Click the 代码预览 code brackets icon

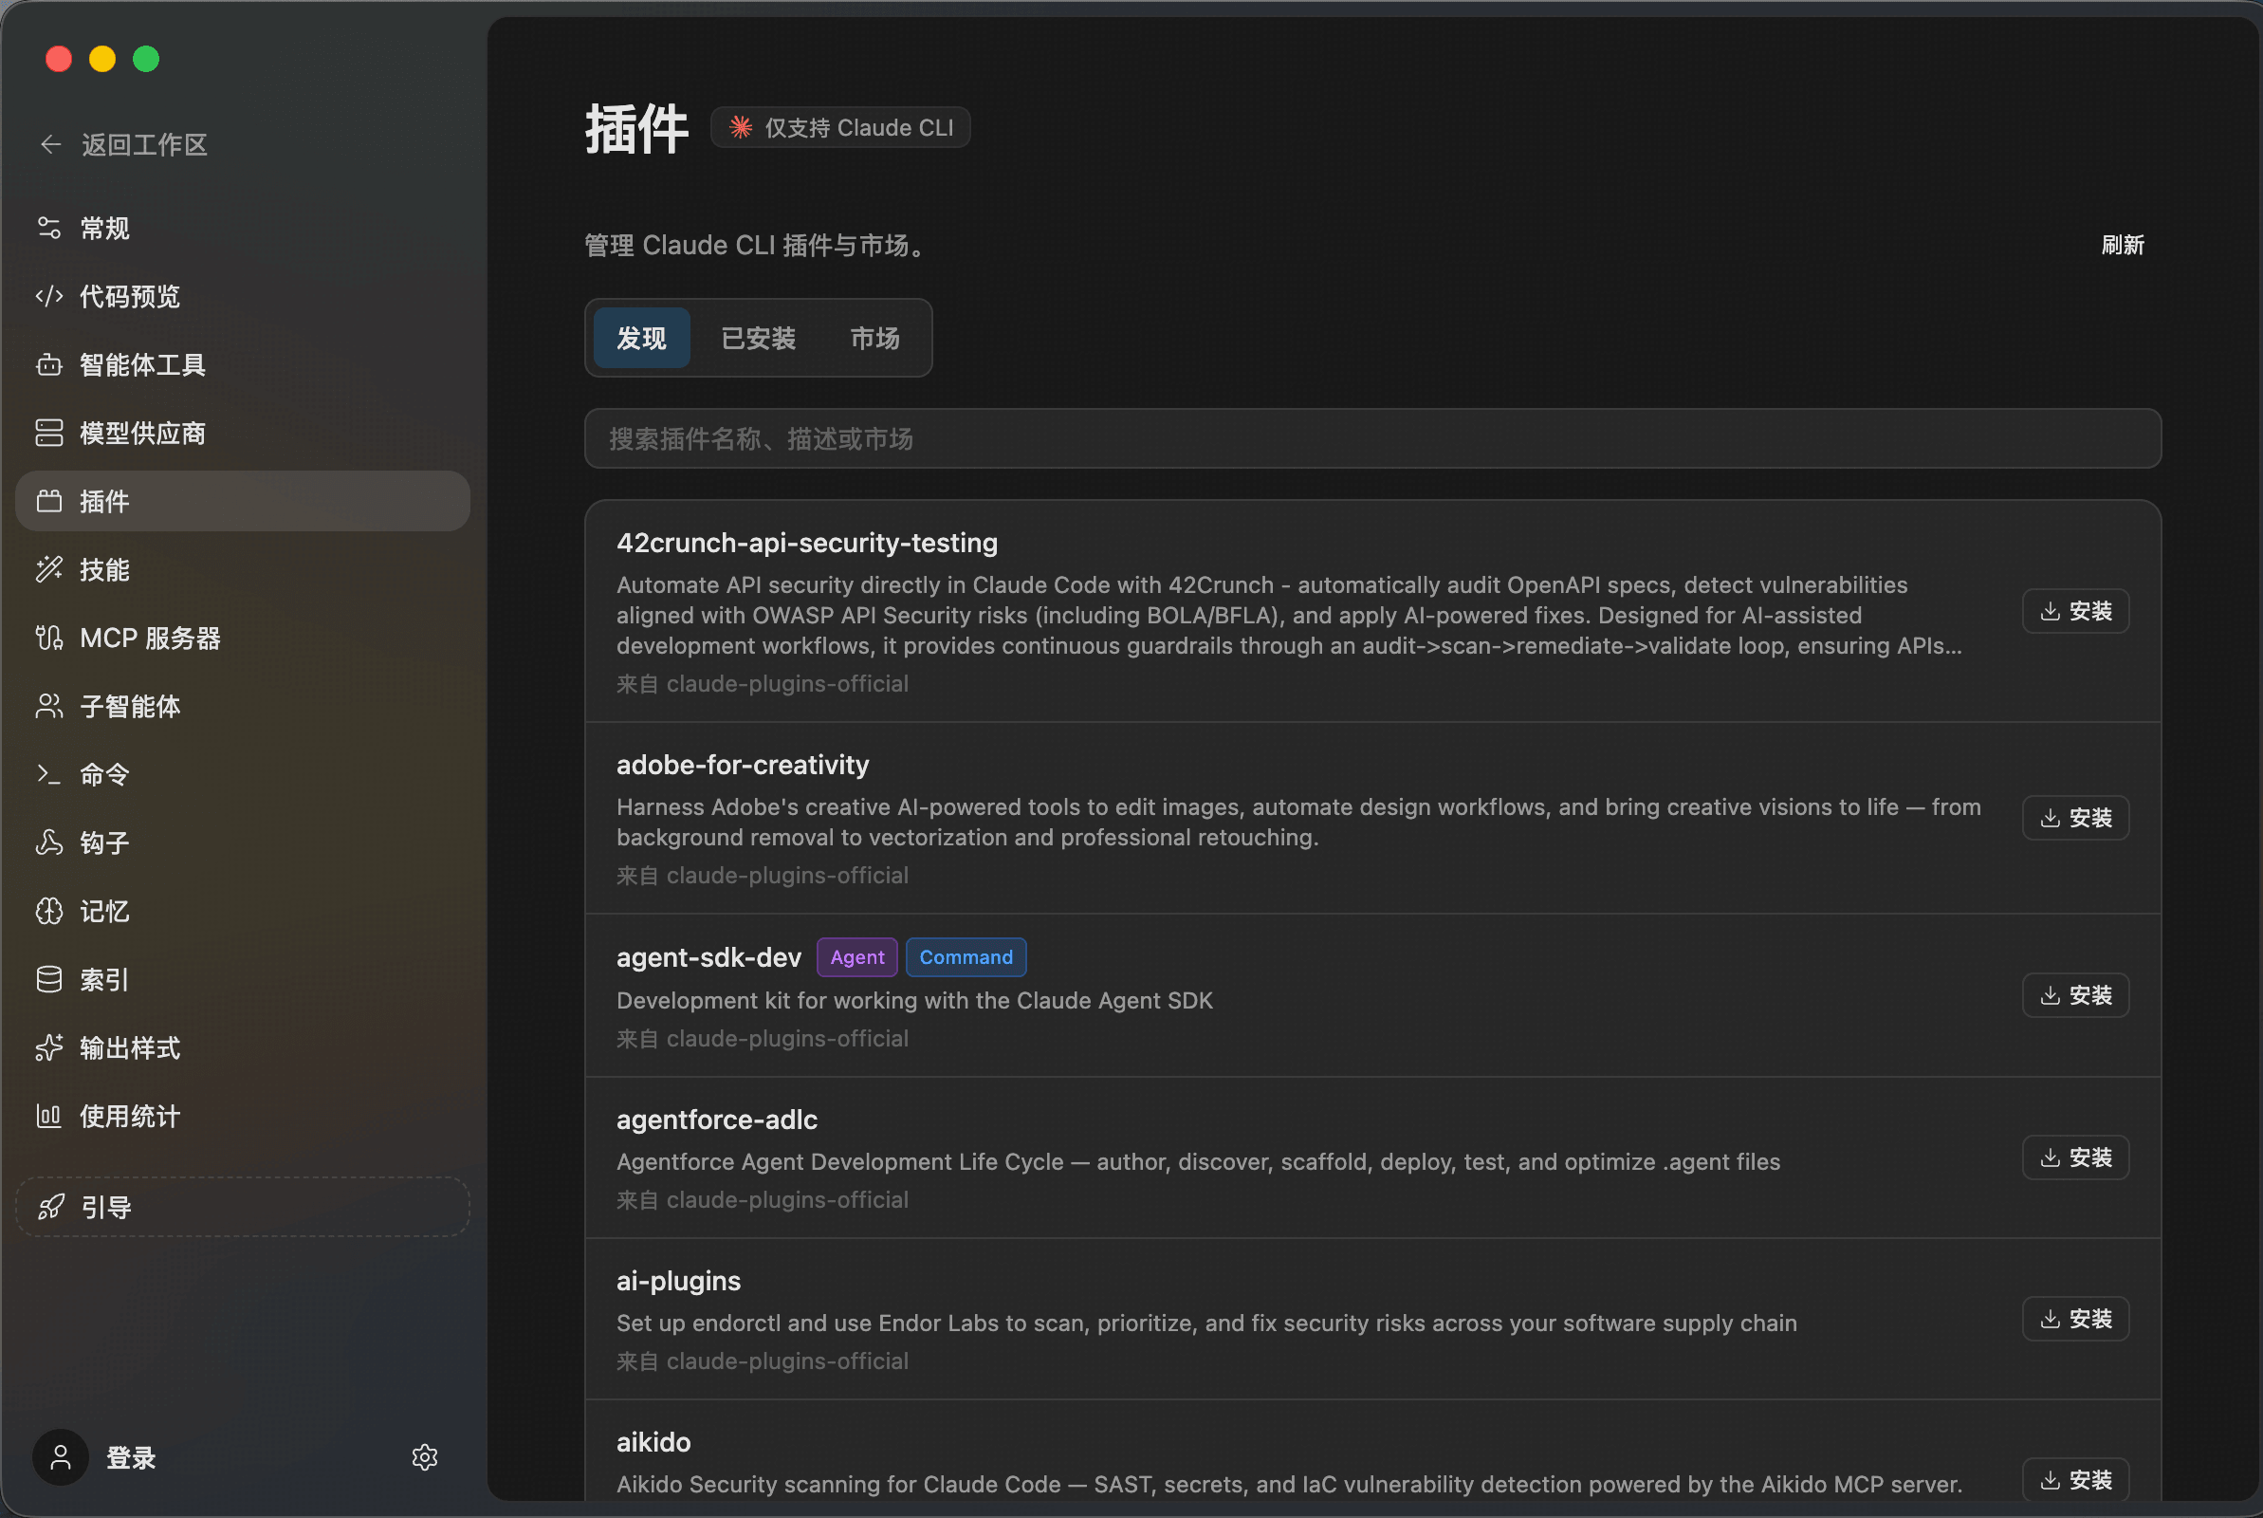click(49, 296)
